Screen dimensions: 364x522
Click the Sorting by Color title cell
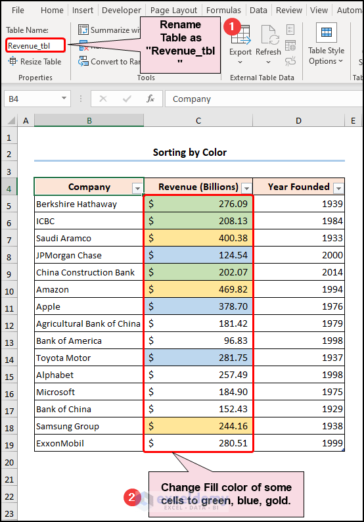189,153
